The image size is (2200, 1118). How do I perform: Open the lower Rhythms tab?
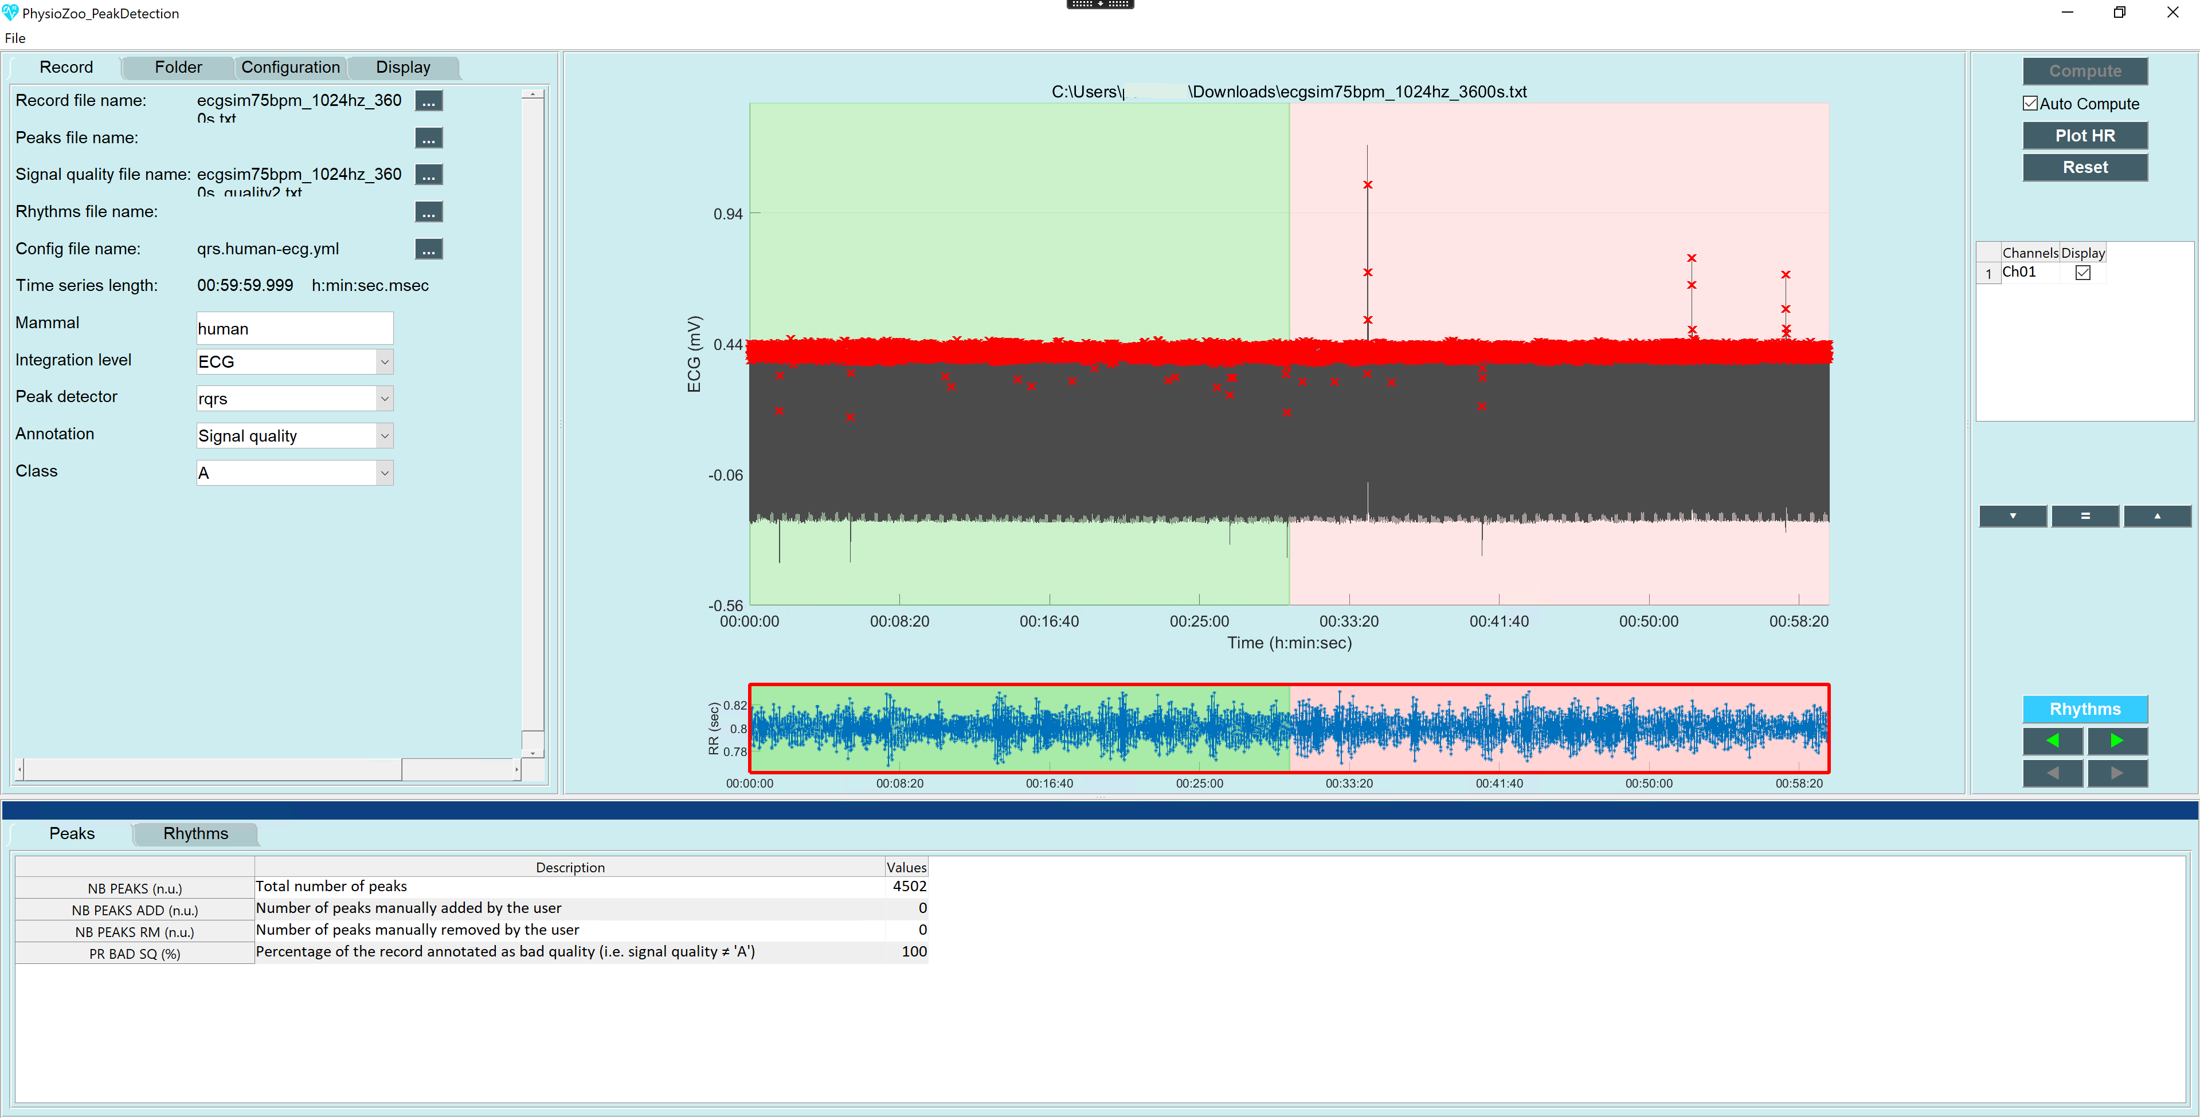coord(195,833)
